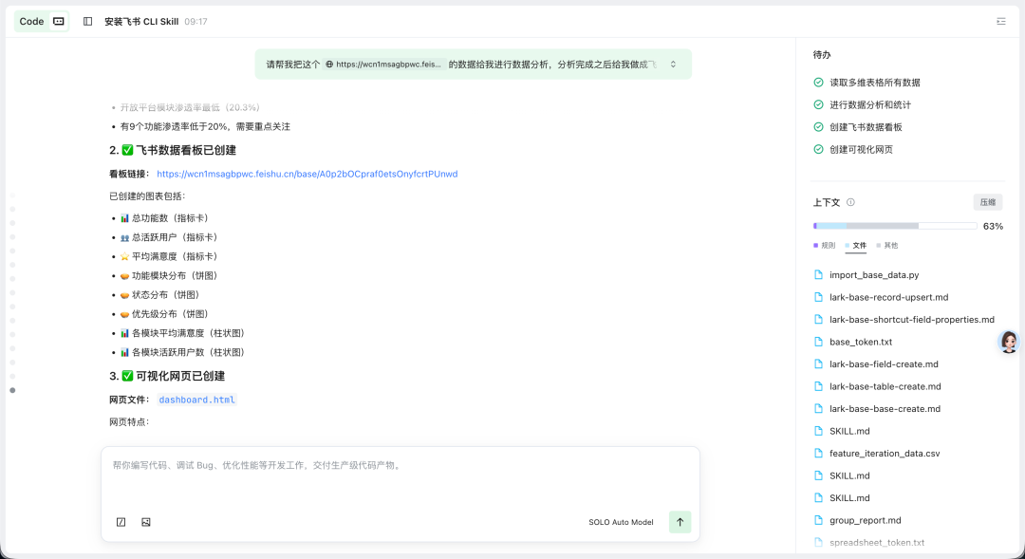Open the SOLO Auto Model selector
Image resolution: width=1025 pixels, height=559 pixels.
tap(621, 521)
